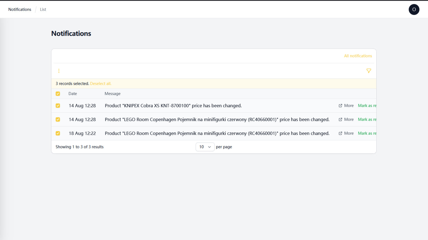Open the All notifications link
428x240 pixels.
358,56
